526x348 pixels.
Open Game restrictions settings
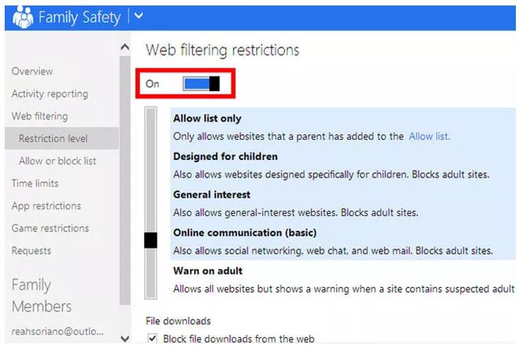click(x=50, y=229)
